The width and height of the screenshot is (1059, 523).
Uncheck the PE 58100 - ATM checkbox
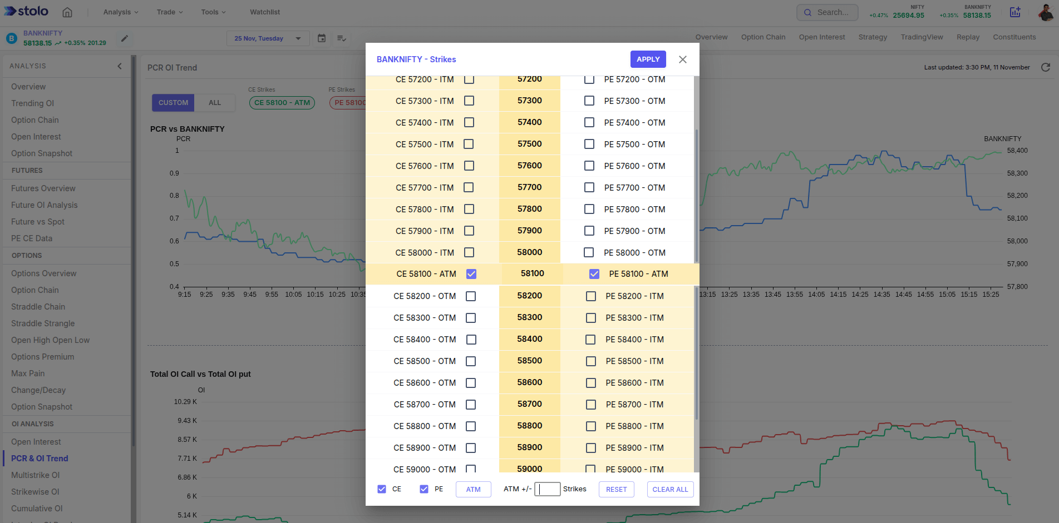(594, 274)
